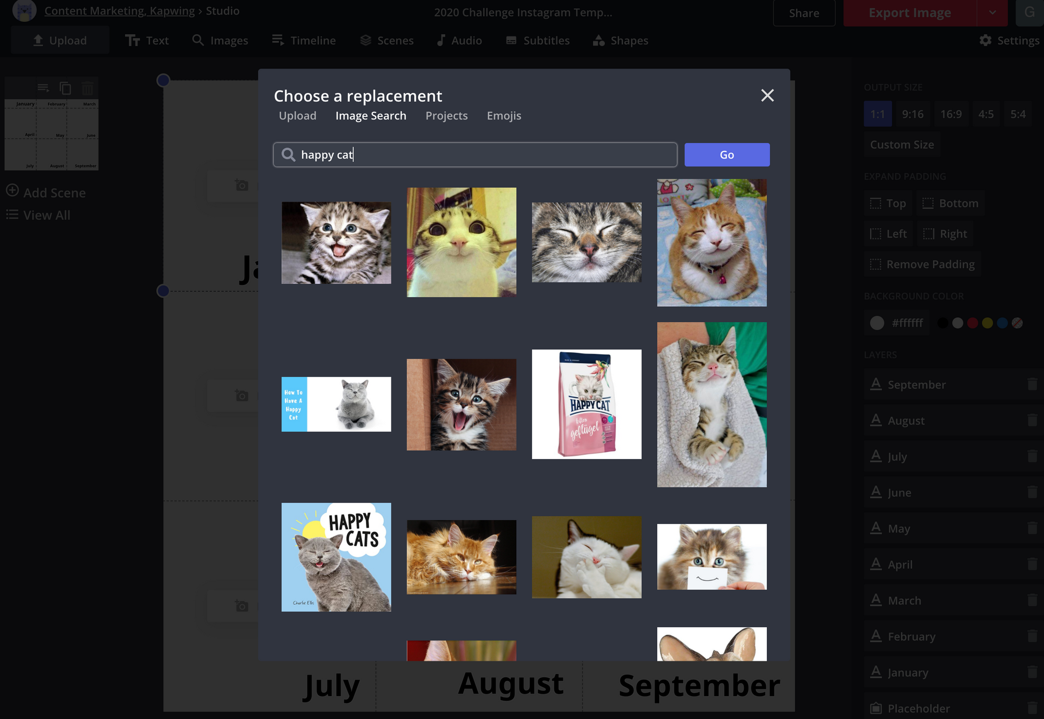Select the 9:16 output size
The width and height of the screenshot is (1044, 719).
click(x=912, y=114)
